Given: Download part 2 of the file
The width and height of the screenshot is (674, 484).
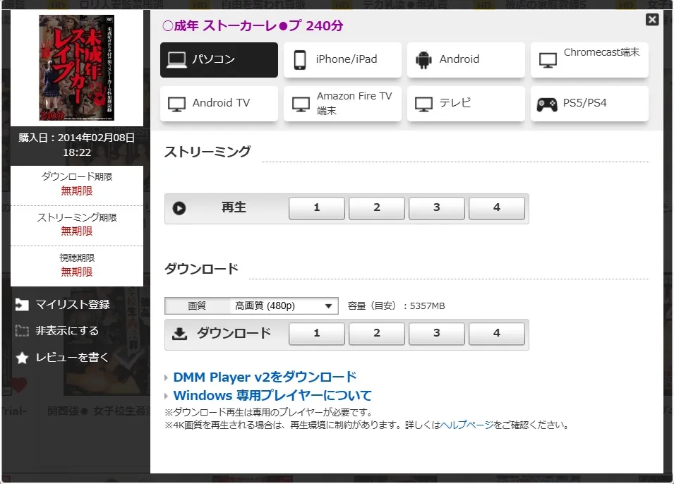Looking at the screenshot, I should [377, 334].
